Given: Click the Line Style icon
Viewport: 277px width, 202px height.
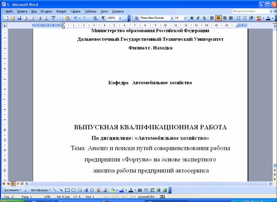Looking at the screenshot, I should click(x=140, y=190).
